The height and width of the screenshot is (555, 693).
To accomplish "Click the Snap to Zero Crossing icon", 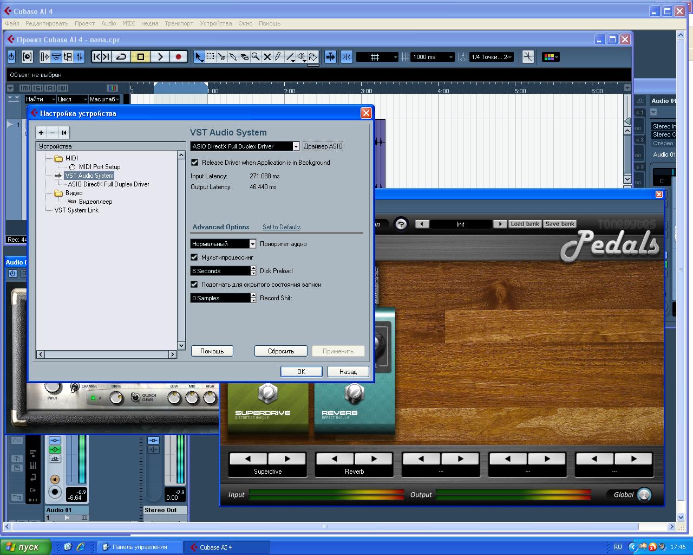I will (x=528, y=57).
